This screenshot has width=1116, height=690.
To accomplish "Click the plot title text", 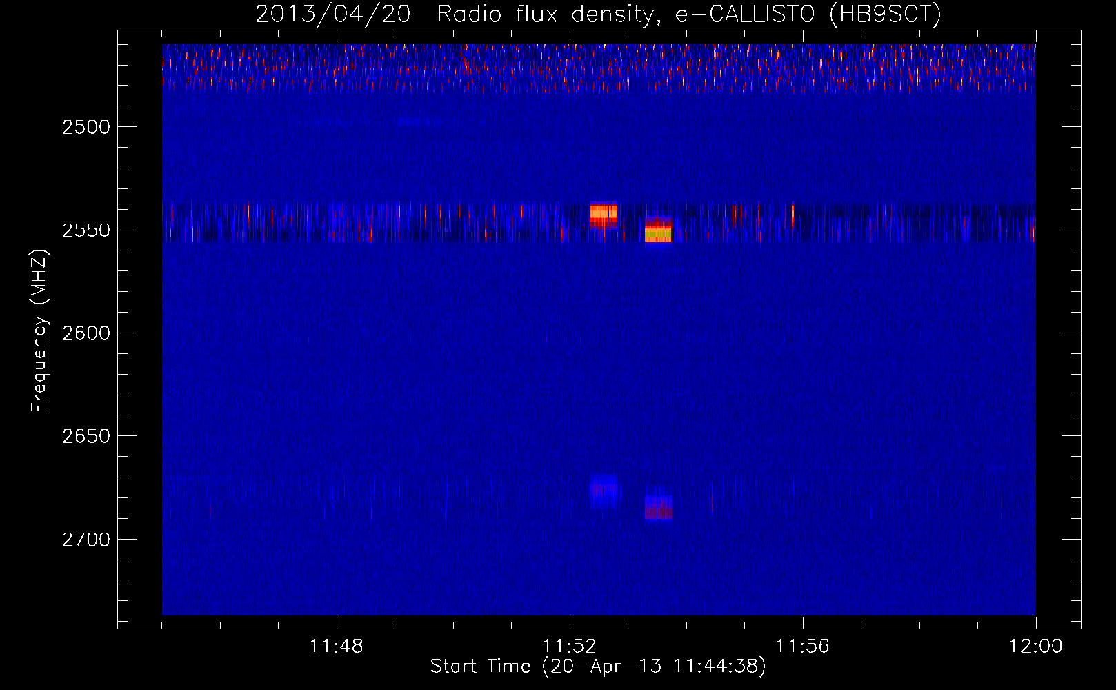I will 598,14.
